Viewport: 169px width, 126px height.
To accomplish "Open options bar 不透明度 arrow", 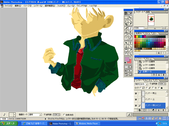I will pyautogui.click(x=59, y=115).
